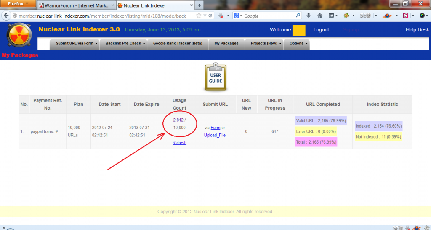Screen dimensions: 431x230
Task: Click the URL In Progress value 647
Action: (x=275, y=132)
